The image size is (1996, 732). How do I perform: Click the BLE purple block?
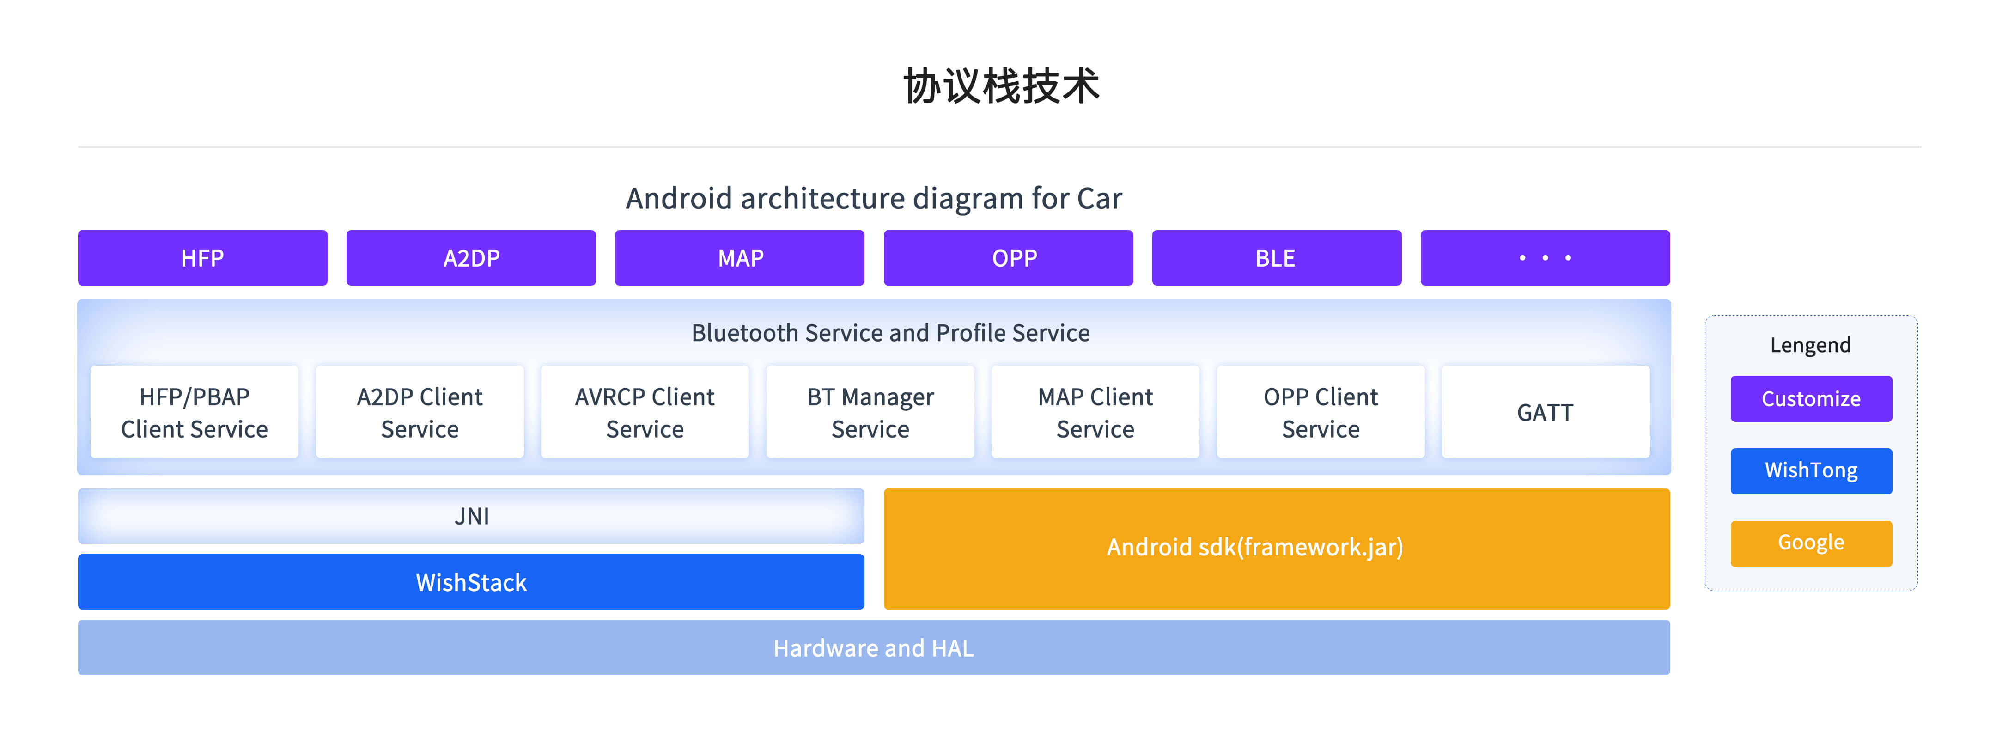(1276, 258)
